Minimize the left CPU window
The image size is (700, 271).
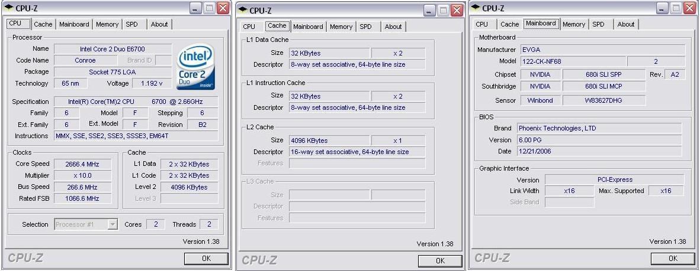[x=195, y=8]
